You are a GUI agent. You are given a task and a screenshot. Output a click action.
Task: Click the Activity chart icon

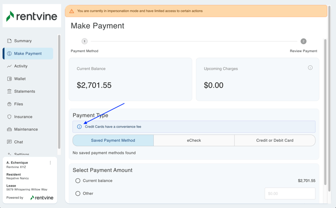pos(9,66)
